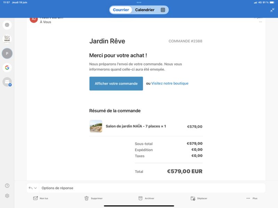Tap the product name Salon de jardin NAÏA
Viewport: 278px width, 208px height.
(136, 126)
